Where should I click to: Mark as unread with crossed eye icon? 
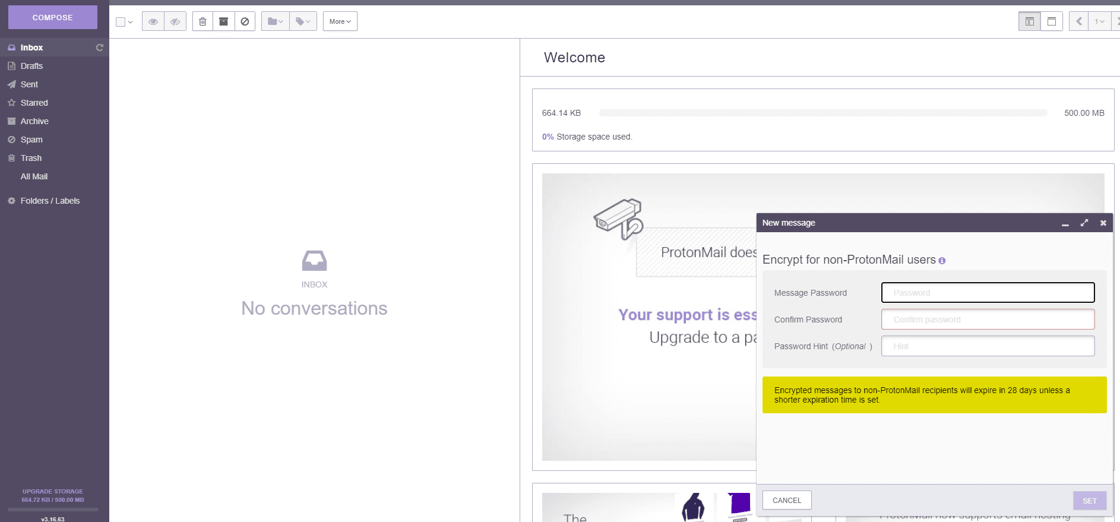click(175, 21)
